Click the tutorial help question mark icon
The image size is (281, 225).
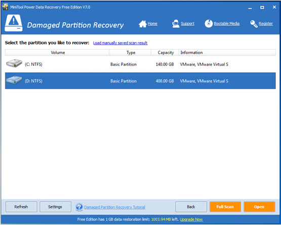pyautogui.click(x=79, y=207)
